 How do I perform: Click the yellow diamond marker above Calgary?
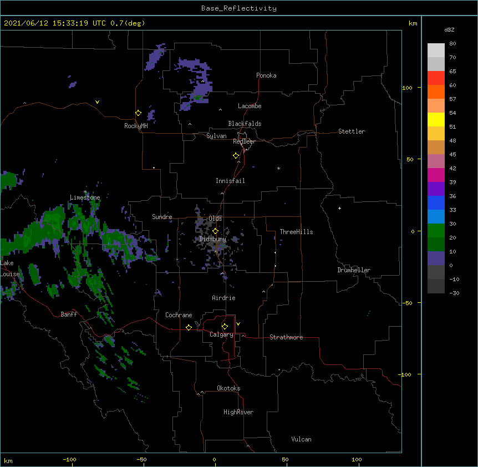coord(225,327)
